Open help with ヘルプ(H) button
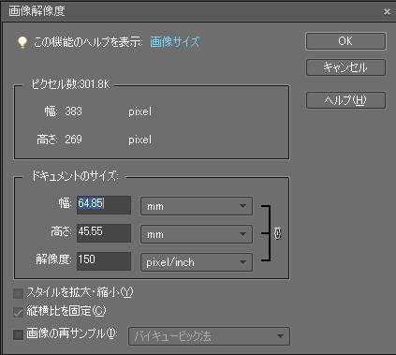Viewport: 396px width, 355px height. [345, 100]
